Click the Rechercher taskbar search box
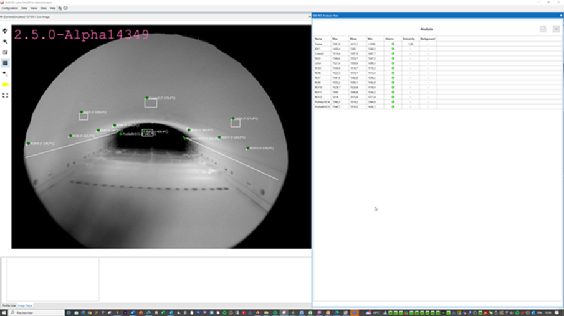This screenshot has width=564, height=316. (36, 313)
